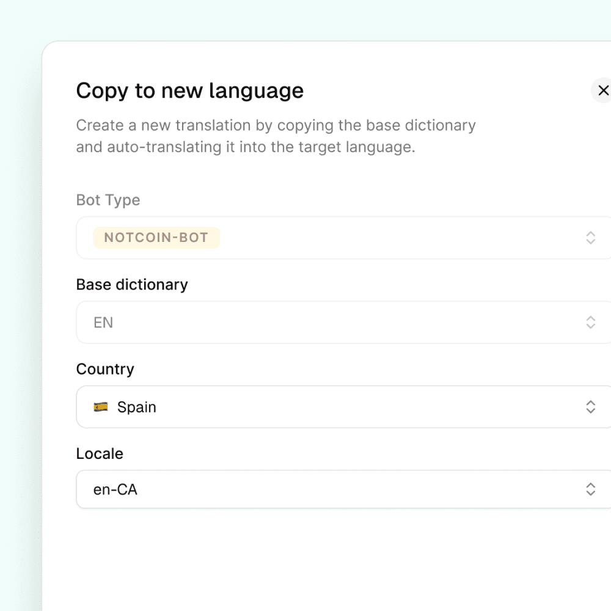Viewport: 611px width, 611px height.
Task: Click the en-CA locale value
Action: coord(115,489)
